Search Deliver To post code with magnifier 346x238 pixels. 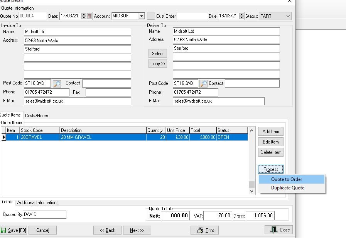point(203,84)
